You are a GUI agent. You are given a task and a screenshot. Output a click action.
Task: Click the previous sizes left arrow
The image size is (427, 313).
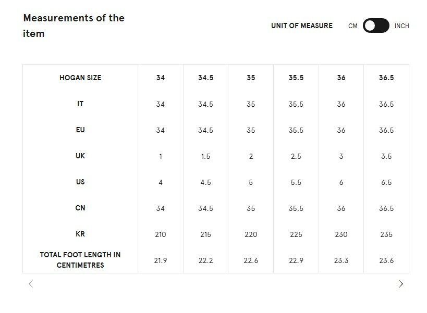click(31, 284)
